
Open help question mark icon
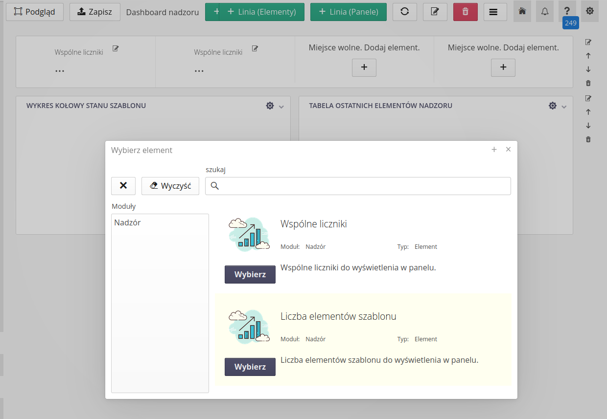click(567, 11)
